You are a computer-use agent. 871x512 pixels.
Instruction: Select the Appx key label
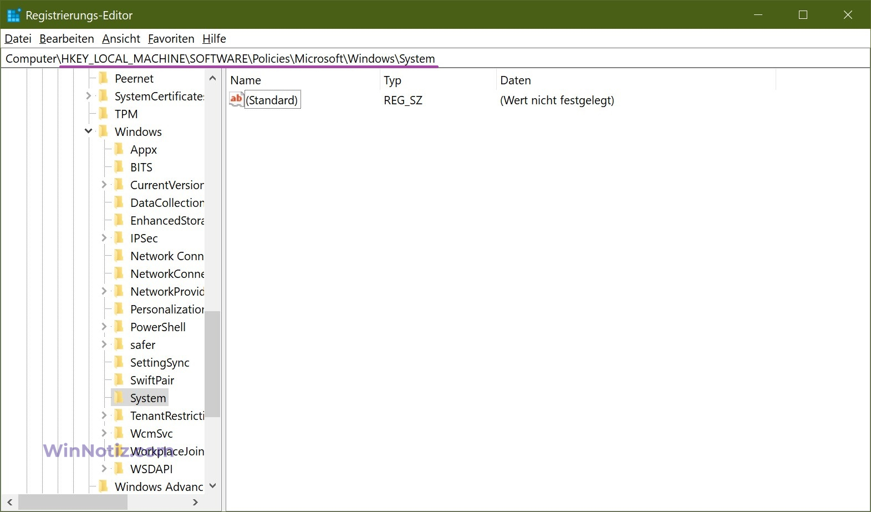[144, 149]
